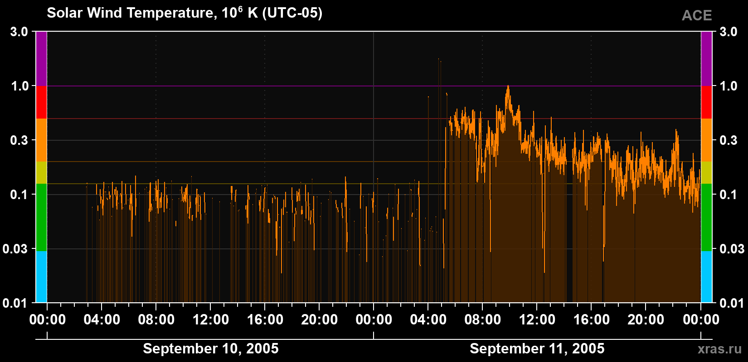Choose the green band on the right color scale

707,217
